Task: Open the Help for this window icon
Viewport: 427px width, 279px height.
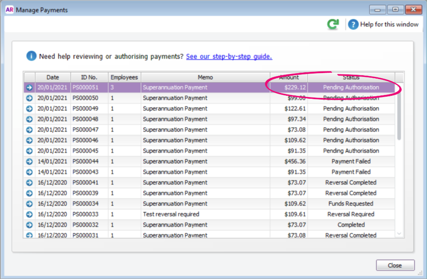Action: [x=353, y=24]
